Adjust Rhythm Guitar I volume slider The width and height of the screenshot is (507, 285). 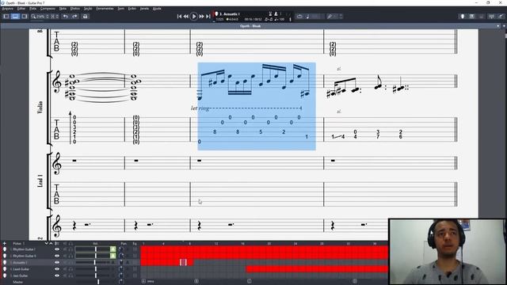[x=95, y=249]
